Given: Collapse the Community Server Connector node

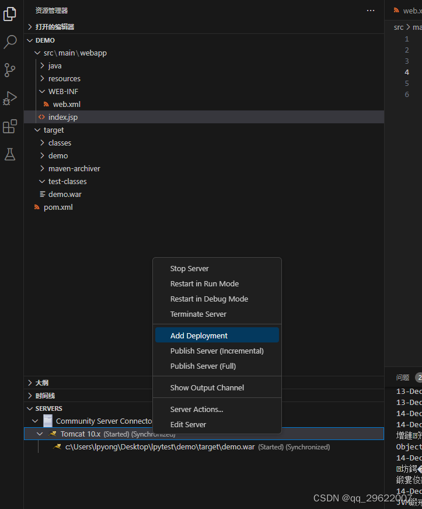Looking at the screenshot, I should pos(35,421).
